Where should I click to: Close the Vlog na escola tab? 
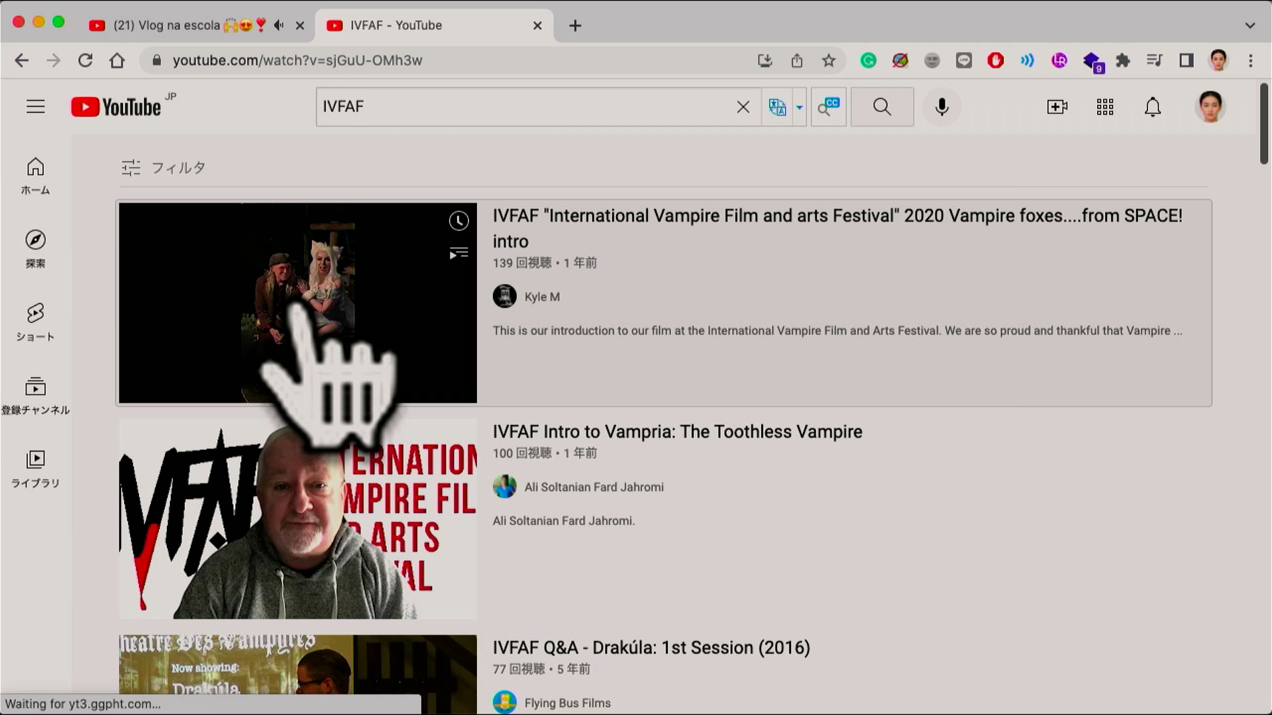(299, 25)
